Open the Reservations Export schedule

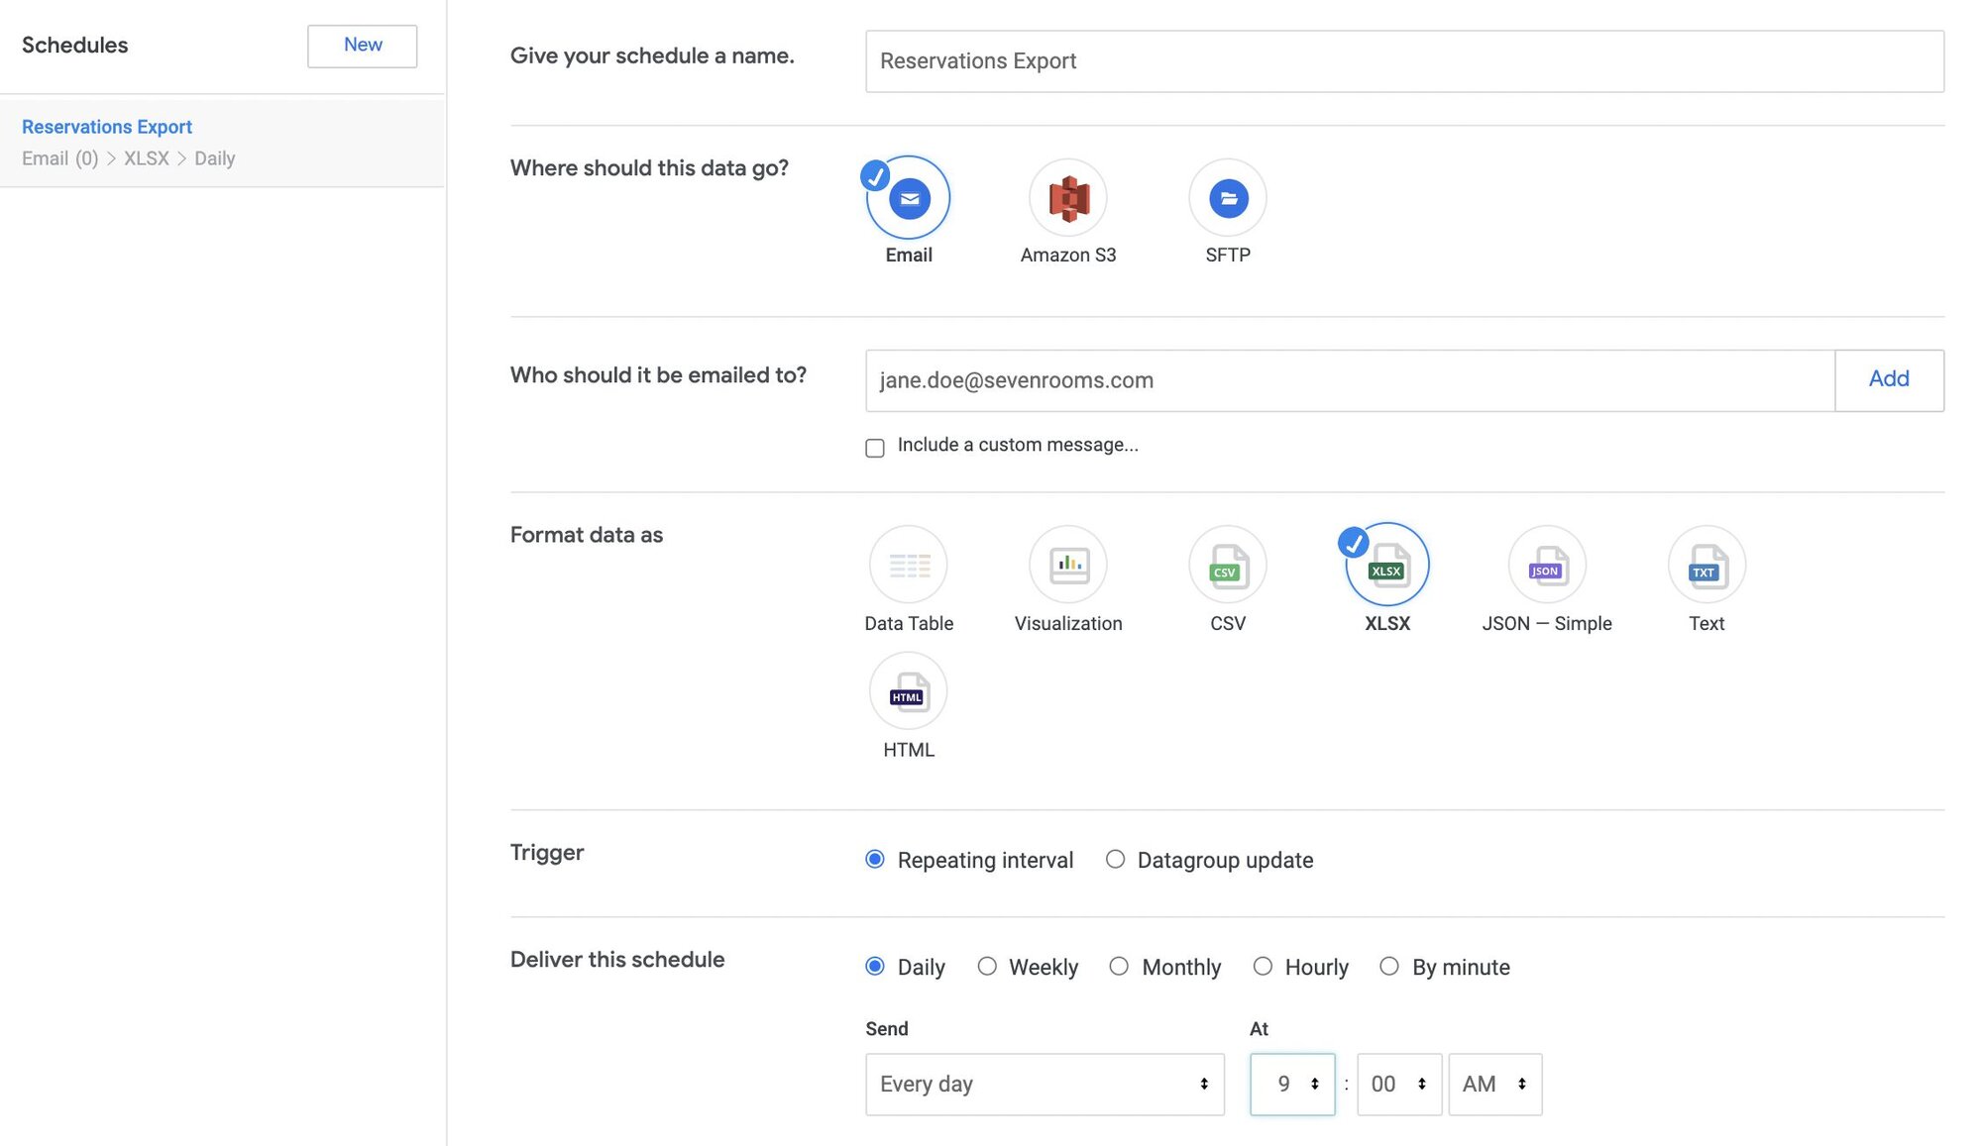click(106, 127)
